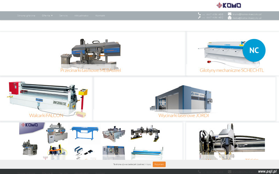Open Przecinarki taśmowe MEBAsteel link

[x=91, y=70]
